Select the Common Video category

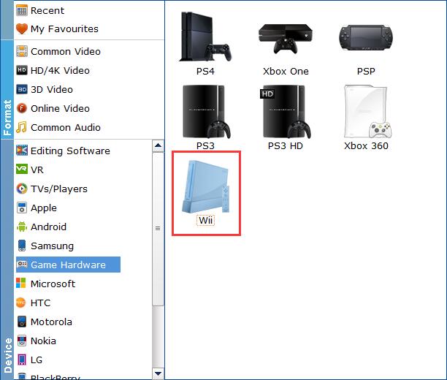[66, 52]
